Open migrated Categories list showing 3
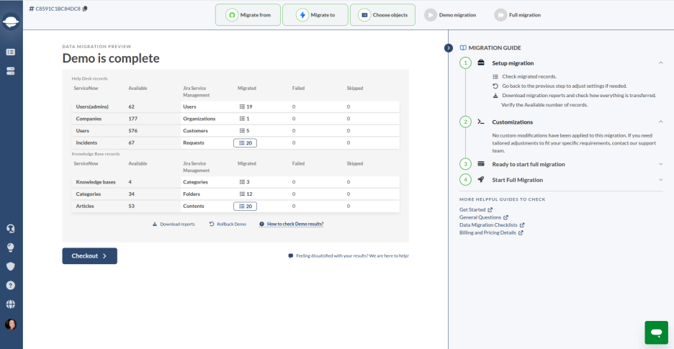The image size is (674, 349). coord(245,182)
